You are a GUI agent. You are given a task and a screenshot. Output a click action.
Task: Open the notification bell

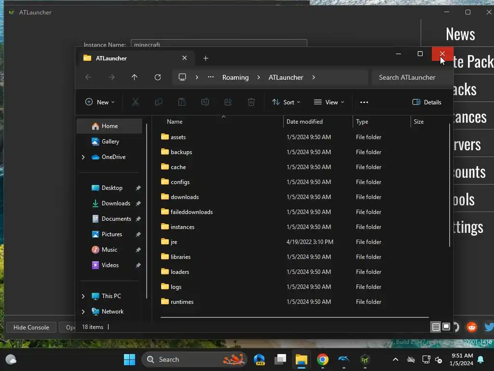coord(481,359)
